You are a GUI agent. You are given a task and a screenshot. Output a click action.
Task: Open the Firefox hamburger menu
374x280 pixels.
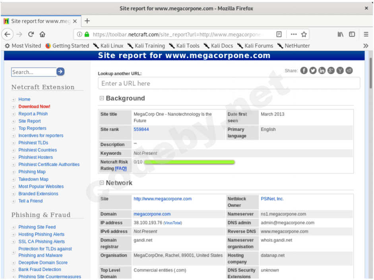(x=366, y=34)
